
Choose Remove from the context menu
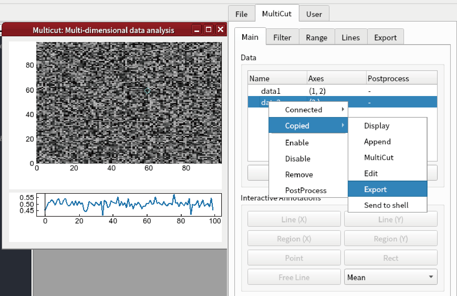[308, 174]
